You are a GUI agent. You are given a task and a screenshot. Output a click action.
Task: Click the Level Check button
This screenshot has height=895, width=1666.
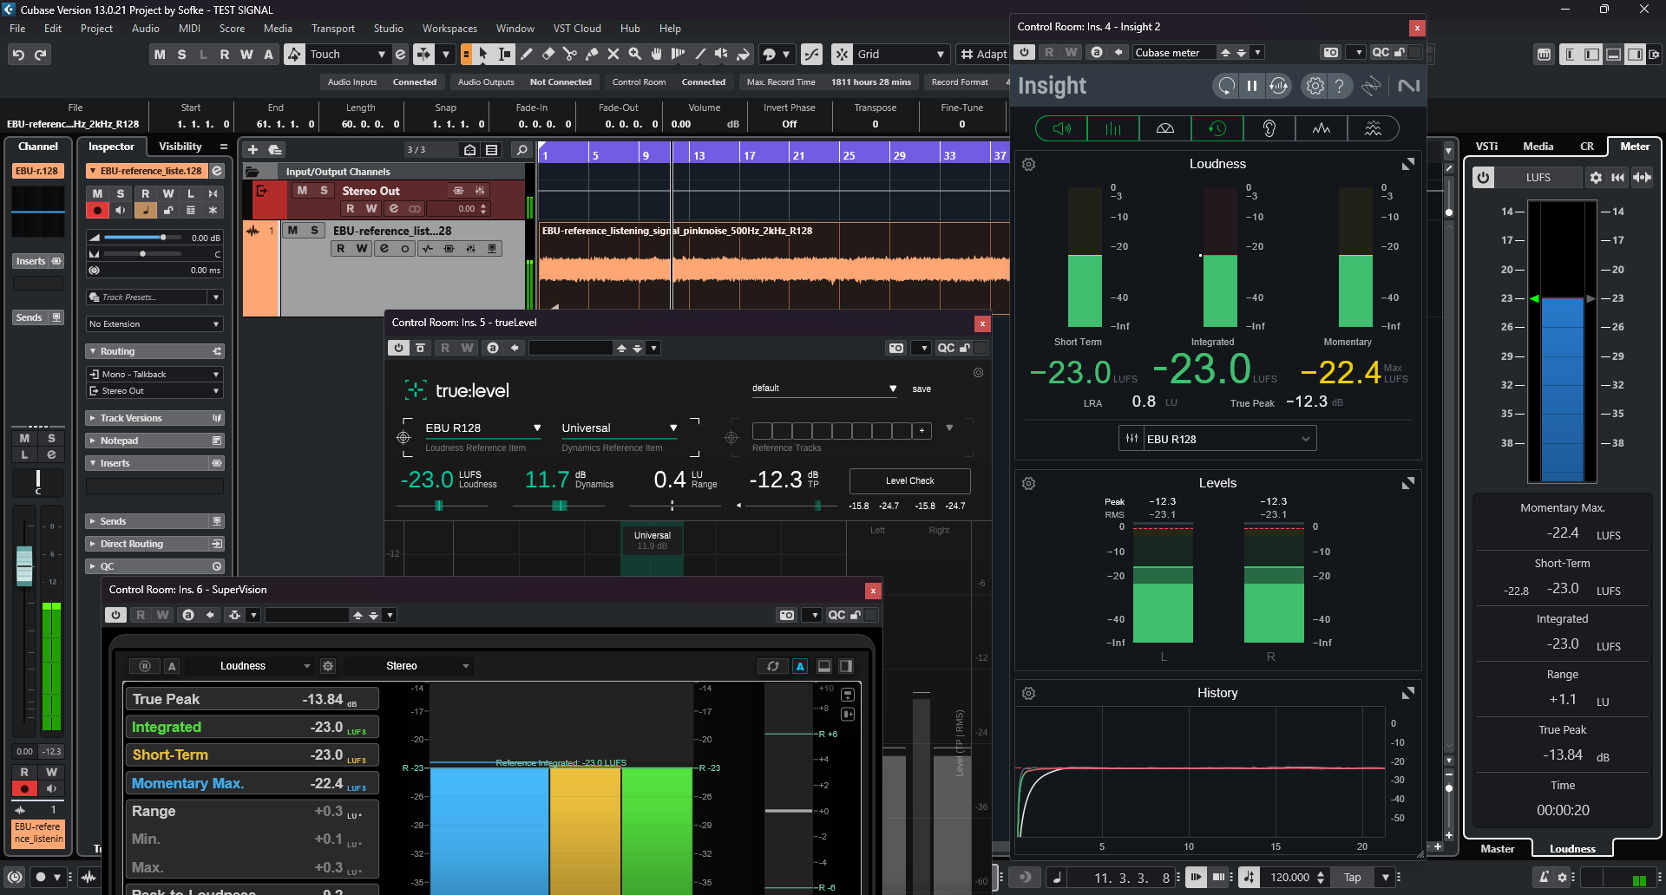click(909, 480)
